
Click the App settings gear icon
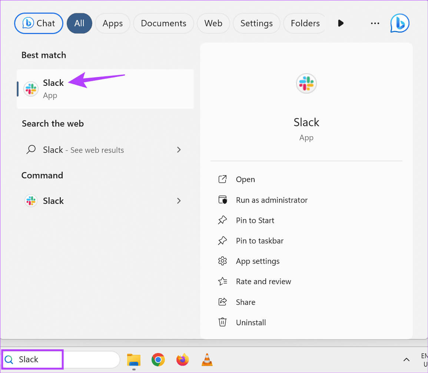tap(222, 261)
